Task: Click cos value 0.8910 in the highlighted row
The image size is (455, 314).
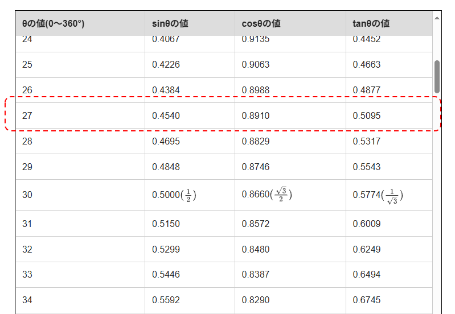Action: tap(256, 115)
